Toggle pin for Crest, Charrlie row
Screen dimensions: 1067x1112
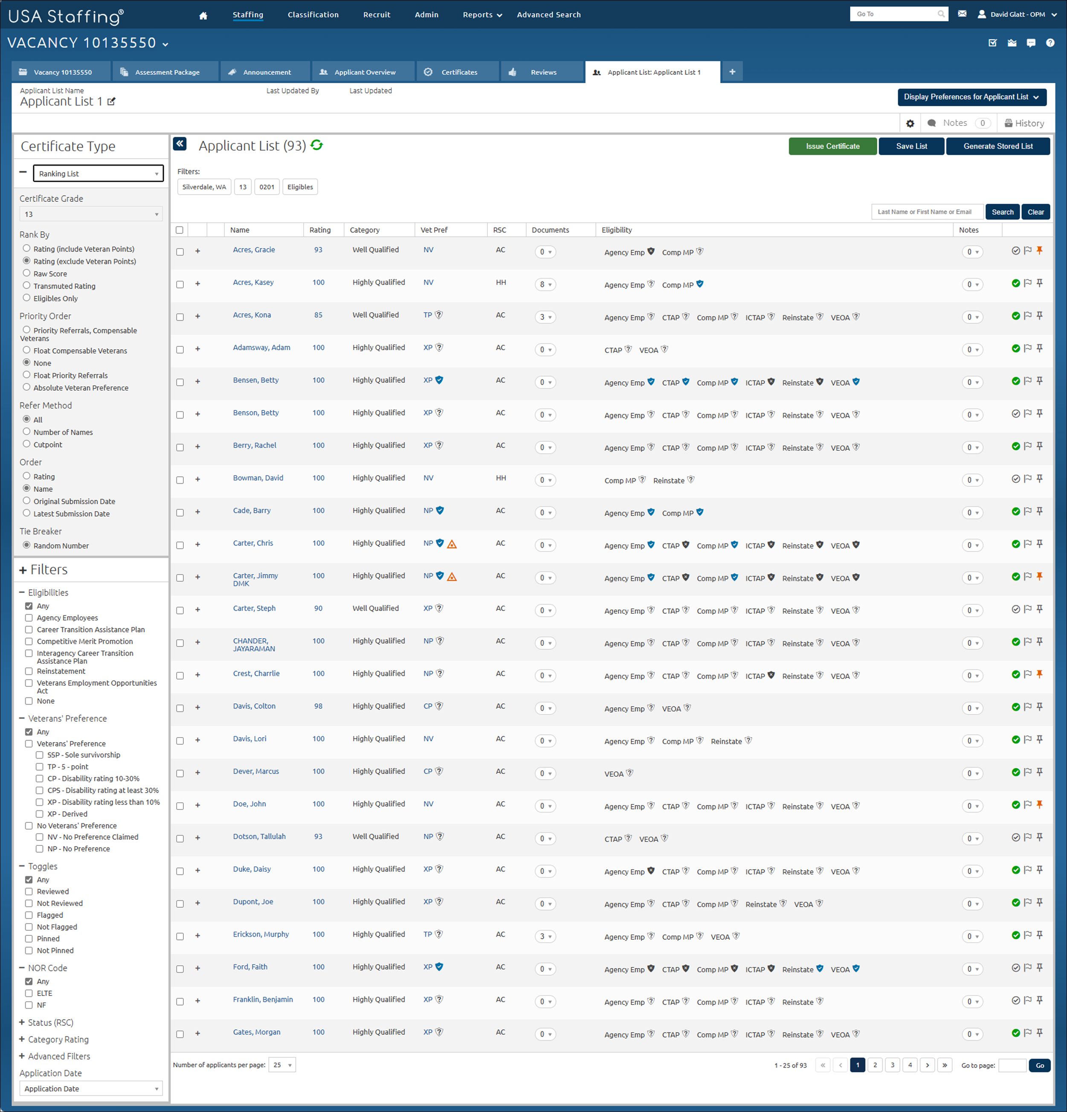[x=1039, y=674]
